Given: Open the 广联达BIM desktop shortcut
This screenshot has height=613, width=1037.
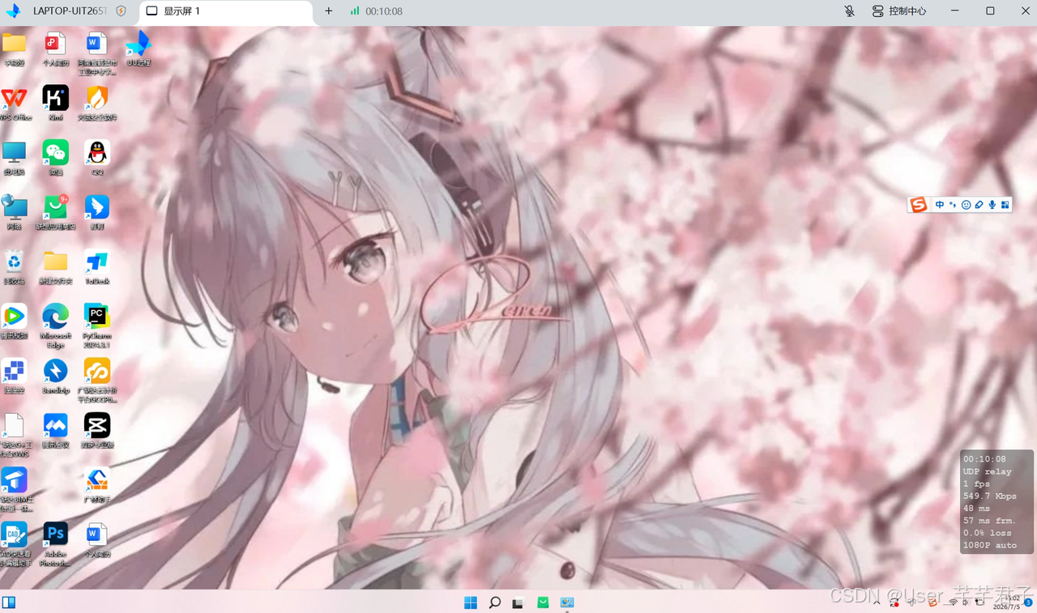Looking at the screenshot, I should [15, 490].
